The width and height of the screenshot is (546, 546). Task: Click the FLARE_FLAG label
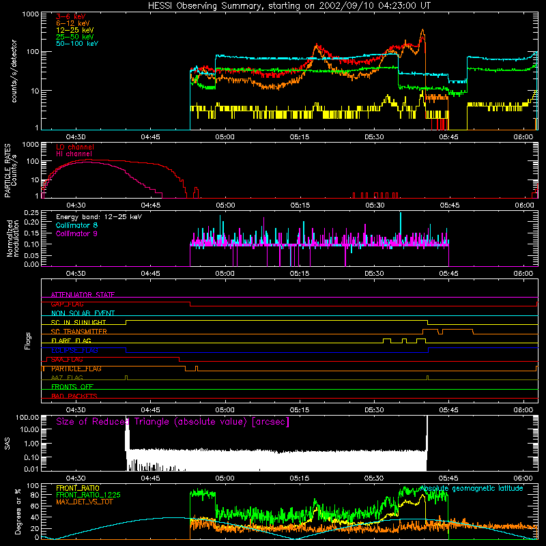pyautogui.click(x=71, y=341)
